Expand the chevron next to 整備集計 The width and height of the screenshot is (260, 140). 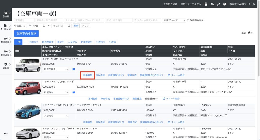pyautogui.click(x=10, y=39)
